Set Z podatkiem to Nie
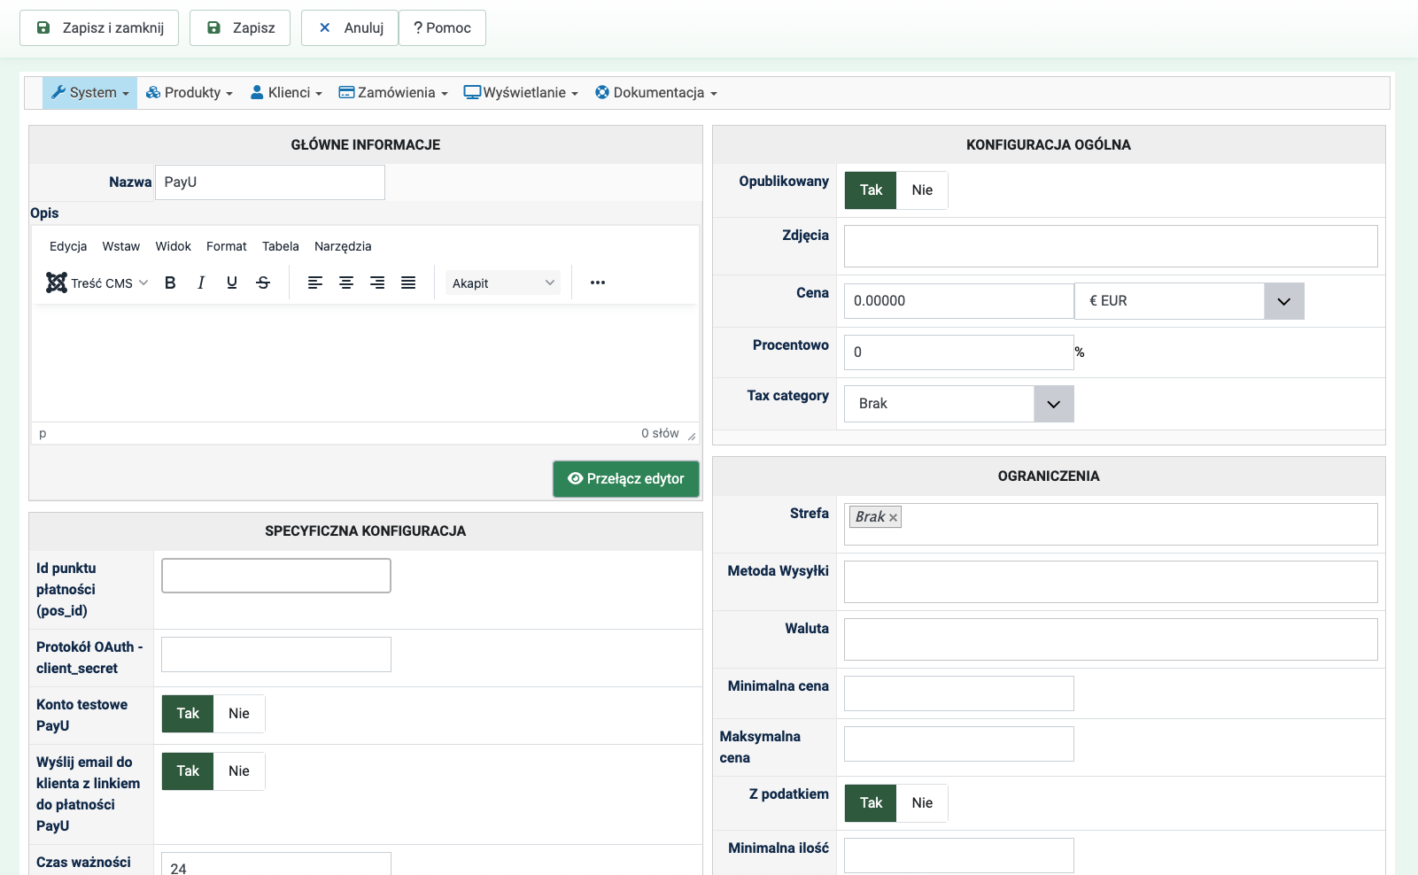 [x=922, y=803]
